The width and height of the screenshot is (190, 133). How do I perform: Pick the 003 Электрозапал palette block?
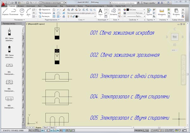tap(10, 66)
